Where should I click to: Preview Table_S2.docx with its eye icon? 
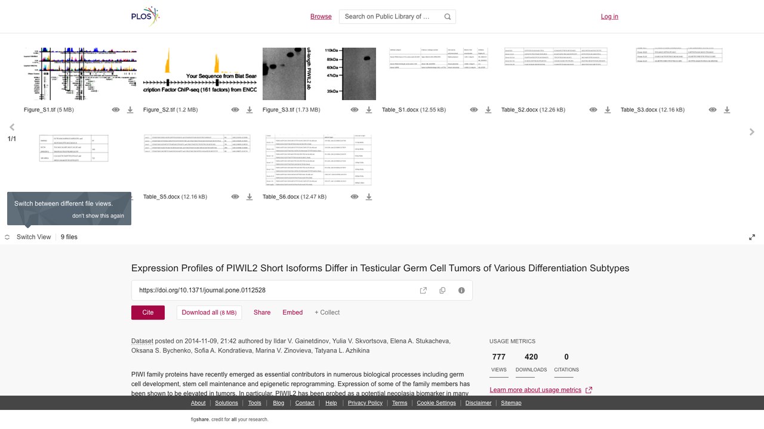coord(593,110)
